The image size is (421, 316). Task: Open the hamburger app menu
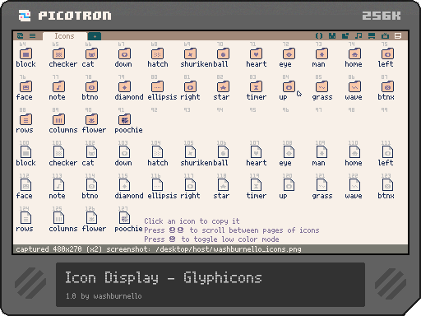(32, 35)
